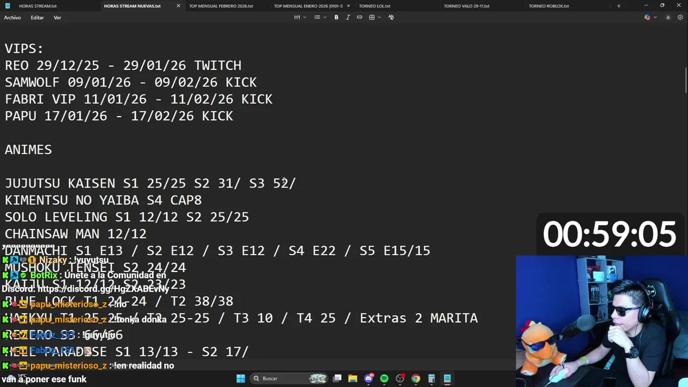The width and height of the screenshot is (688, 387).
Task: Insert a table using the table icon
Action: (371, 17)
